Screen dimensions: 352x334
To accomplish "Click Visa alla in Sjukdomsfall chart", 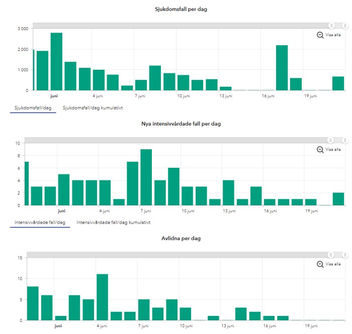I will point(333,35).
